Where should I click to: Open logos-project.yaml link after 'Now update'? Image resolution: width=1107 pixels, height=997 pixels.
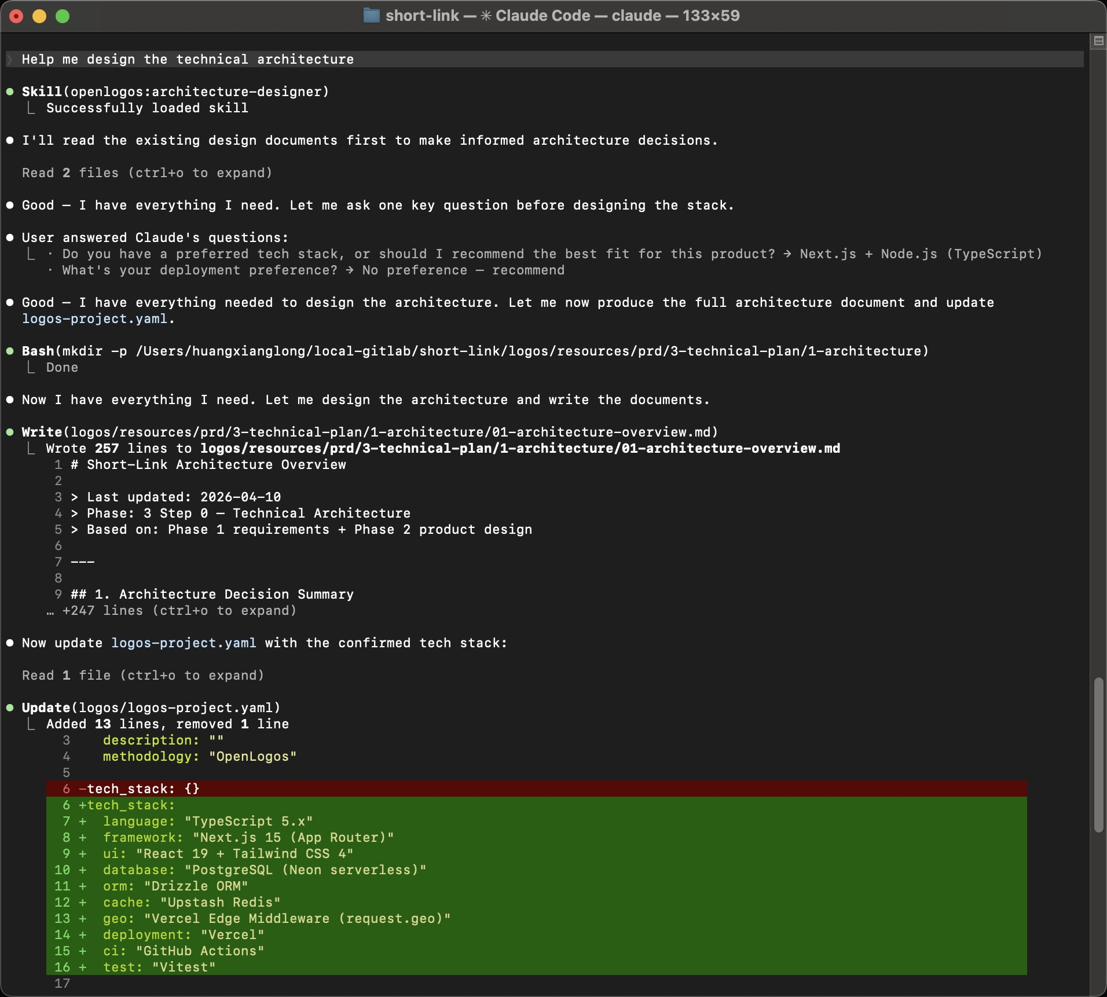183,643
